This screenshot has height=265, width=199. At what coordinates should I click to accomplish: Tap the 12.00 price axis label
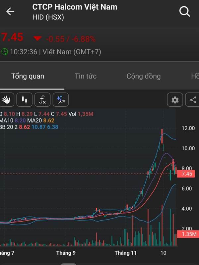coord(188,128)
